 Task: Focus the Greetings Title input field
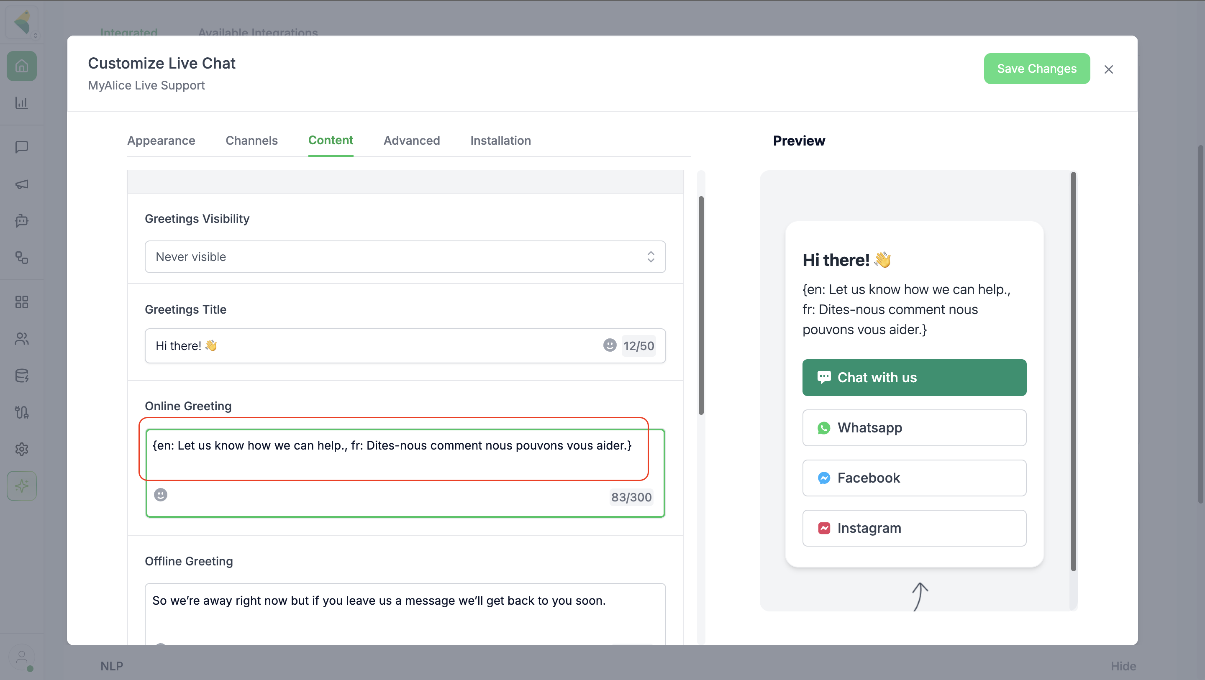(x=405, y=345)
